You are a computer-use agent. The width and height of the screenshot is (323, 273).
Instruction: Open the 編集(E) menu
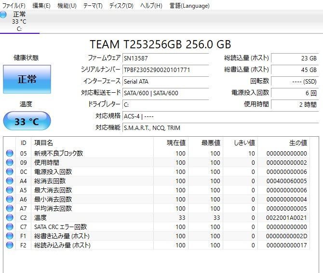(41, 6)
